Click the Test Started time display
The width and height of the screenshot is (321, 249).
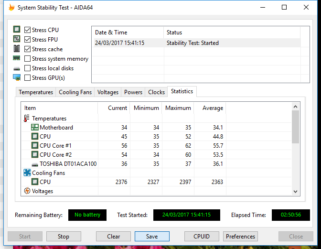point(186,215)
